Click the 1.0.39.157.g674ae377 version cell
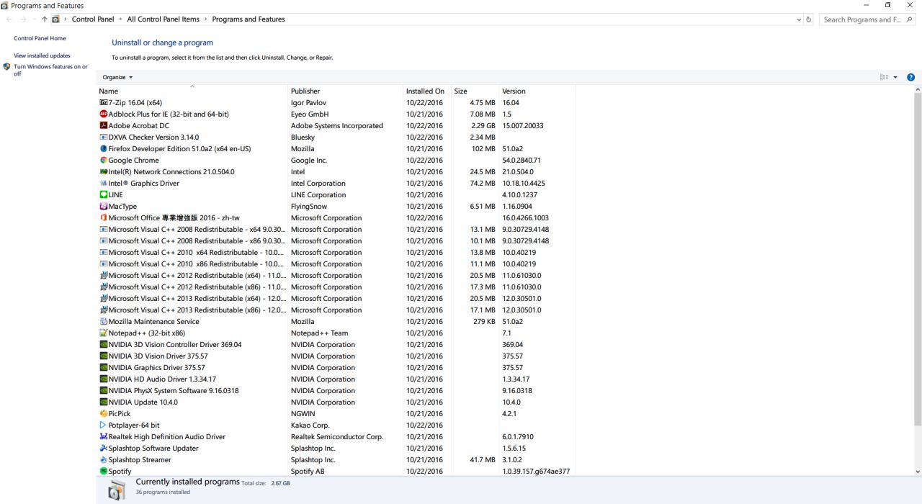The height and width of the screenshot is (504, 922). coord(536,472)
